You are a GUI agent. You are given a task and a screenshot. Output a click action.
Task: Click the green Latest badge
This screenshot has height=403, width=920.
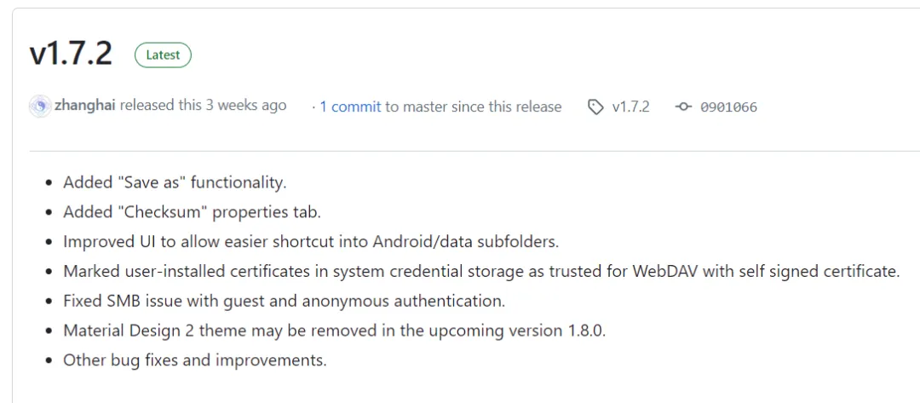[163, 55]
